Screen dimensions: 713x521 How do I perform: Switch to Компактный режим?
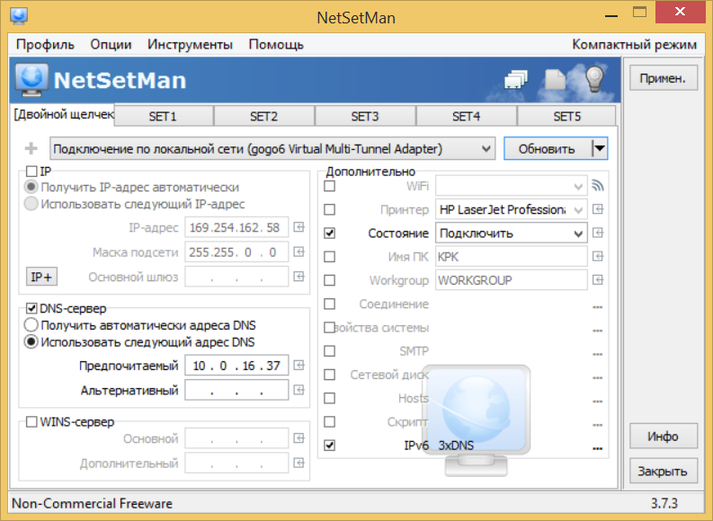pyautogui.click(x=635, y=45)
